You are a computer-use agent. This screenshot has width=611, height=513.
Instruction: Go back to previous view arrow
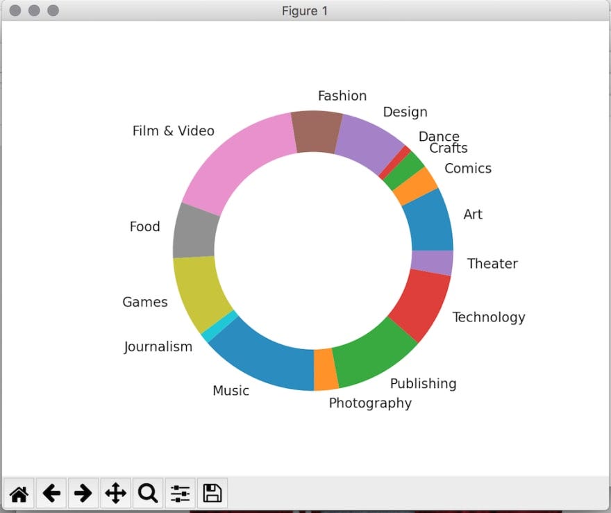[x=51, y=494]
